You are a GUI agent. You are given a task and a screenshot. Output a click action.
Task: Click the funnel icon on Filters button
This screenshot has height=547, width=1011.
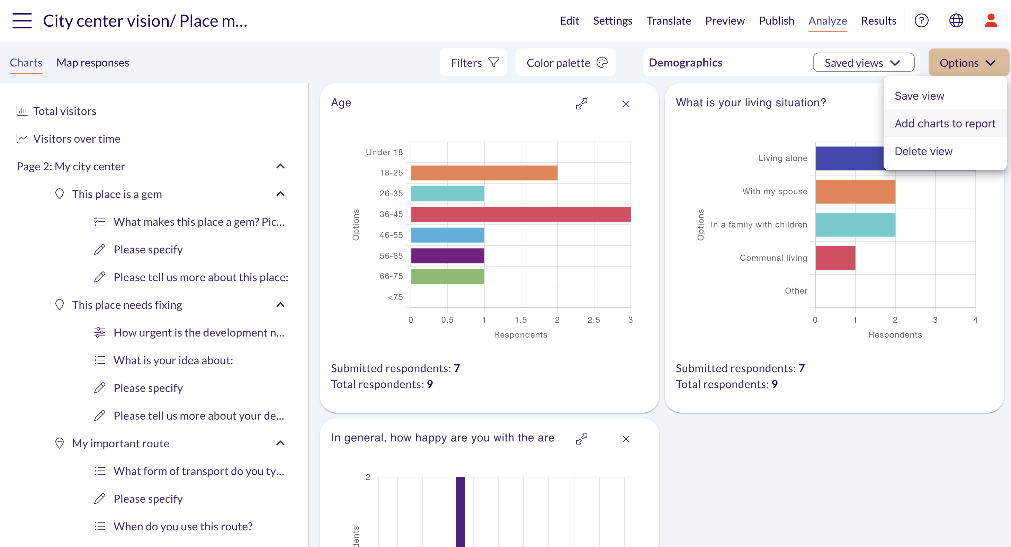pos(493,62)
